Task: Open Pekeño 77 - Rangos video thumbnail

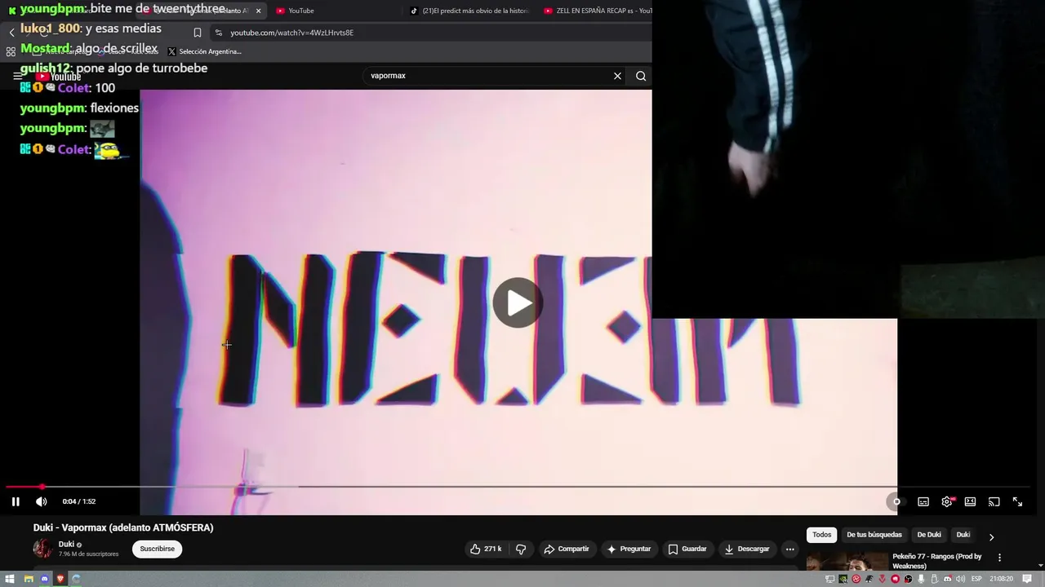Action: pos(847,562)
